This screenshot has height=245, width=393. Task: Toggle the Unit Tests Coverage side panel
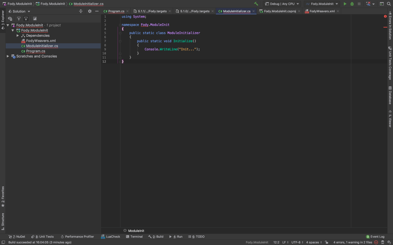tap(390, 63)
